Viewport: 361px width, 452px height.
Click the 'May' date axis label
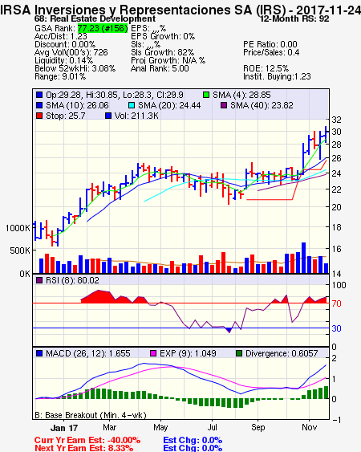pyautogui.click(x=160, y=427)
